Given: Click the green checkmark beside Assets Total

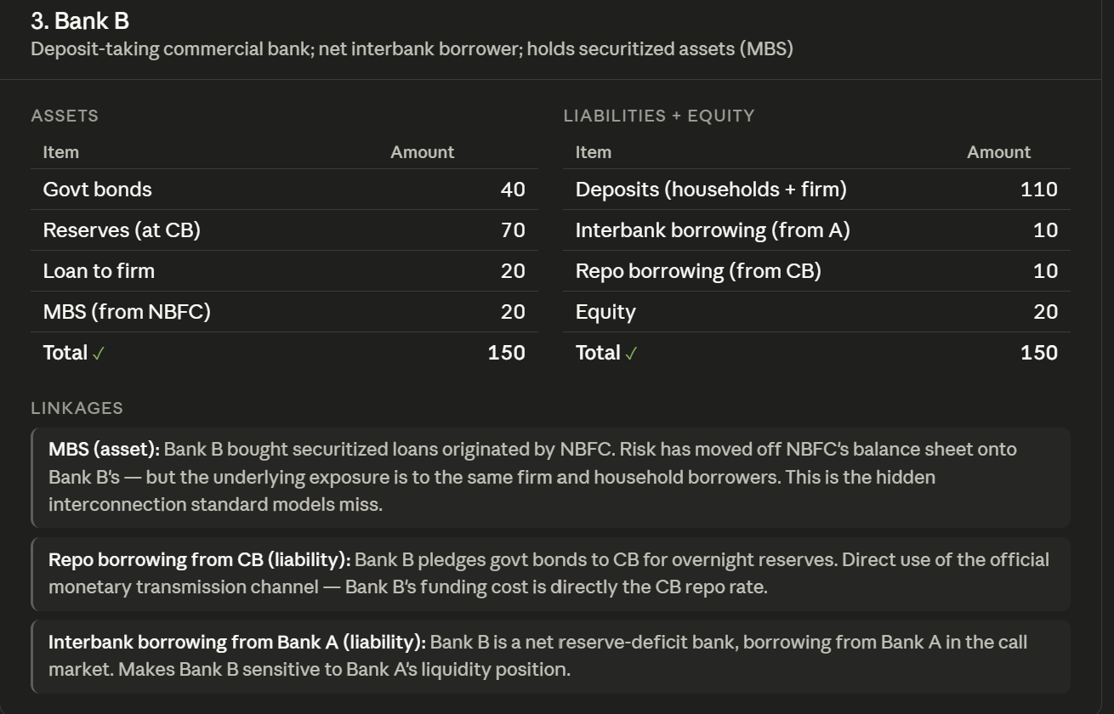Looking at the screenshot, I should 99,354.
